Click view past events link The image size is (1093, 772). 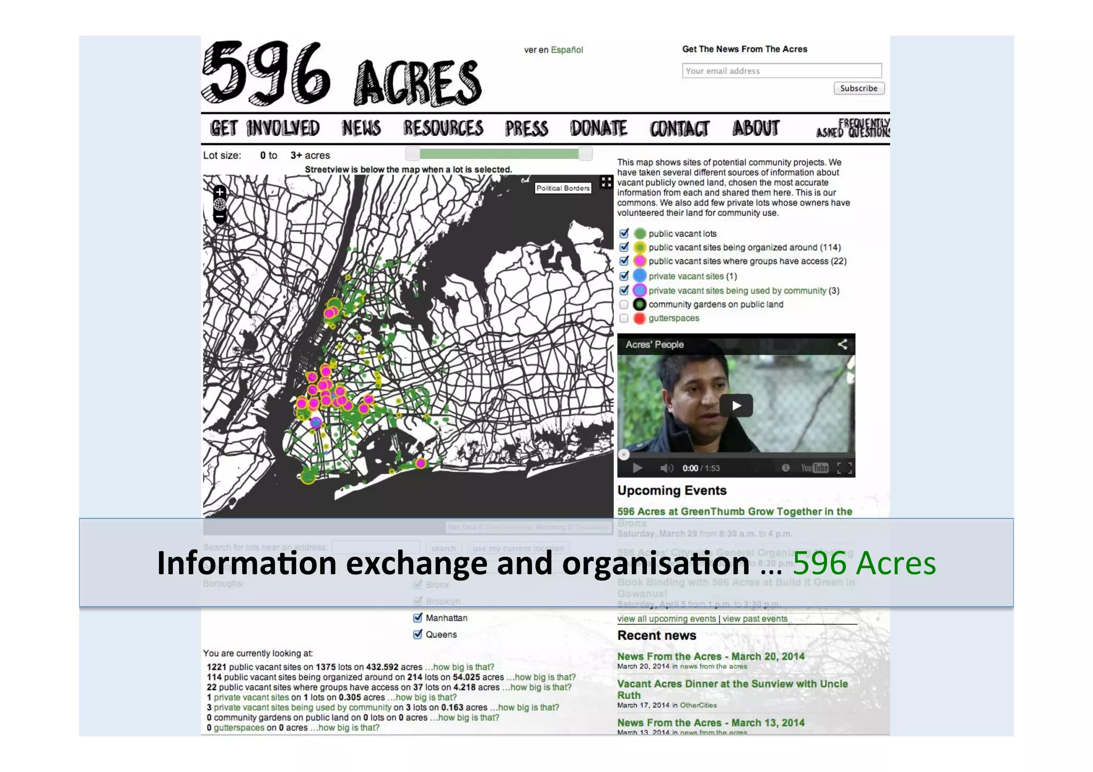(755, 619)
